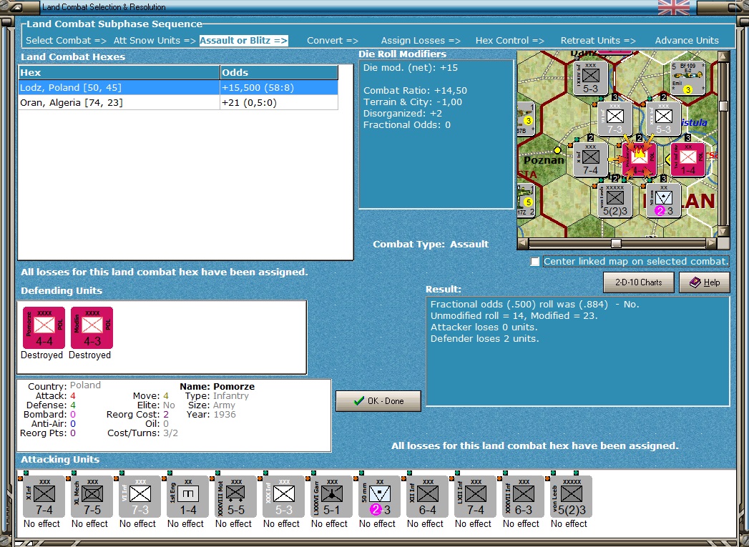Image resolution: width=749 pixels, height=547 pixels.
Task: Click the map's scroll up arrow
Action: click(723, 56)
